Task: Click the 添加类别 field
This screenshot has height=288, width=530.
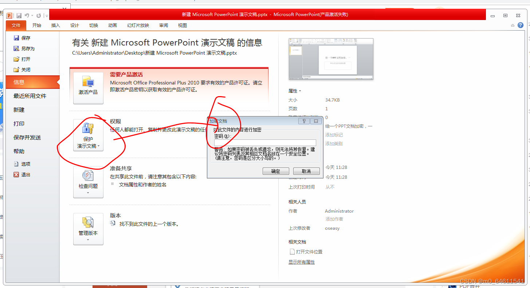Action: 334,143
